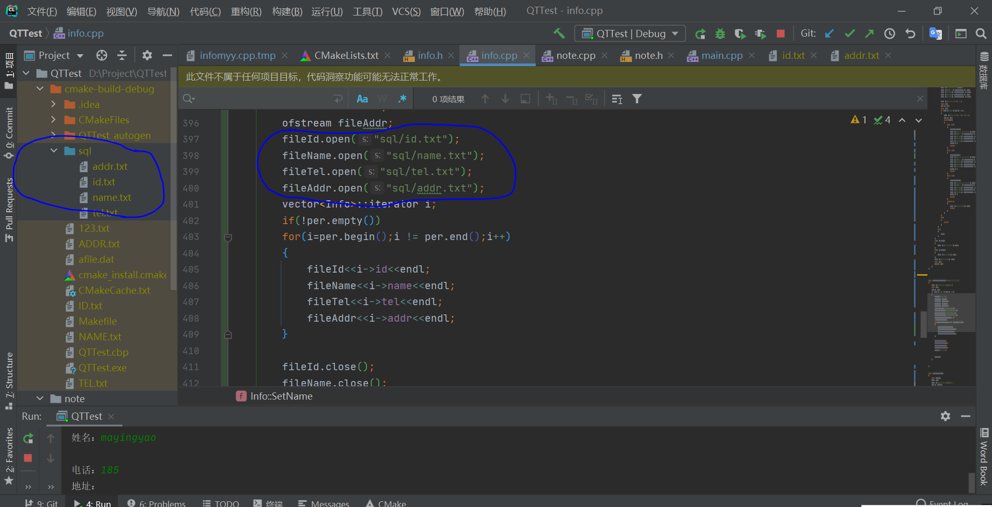992x507 pixels.
Task: Stop the running program in the toolbar
Action: click(780, 34)
